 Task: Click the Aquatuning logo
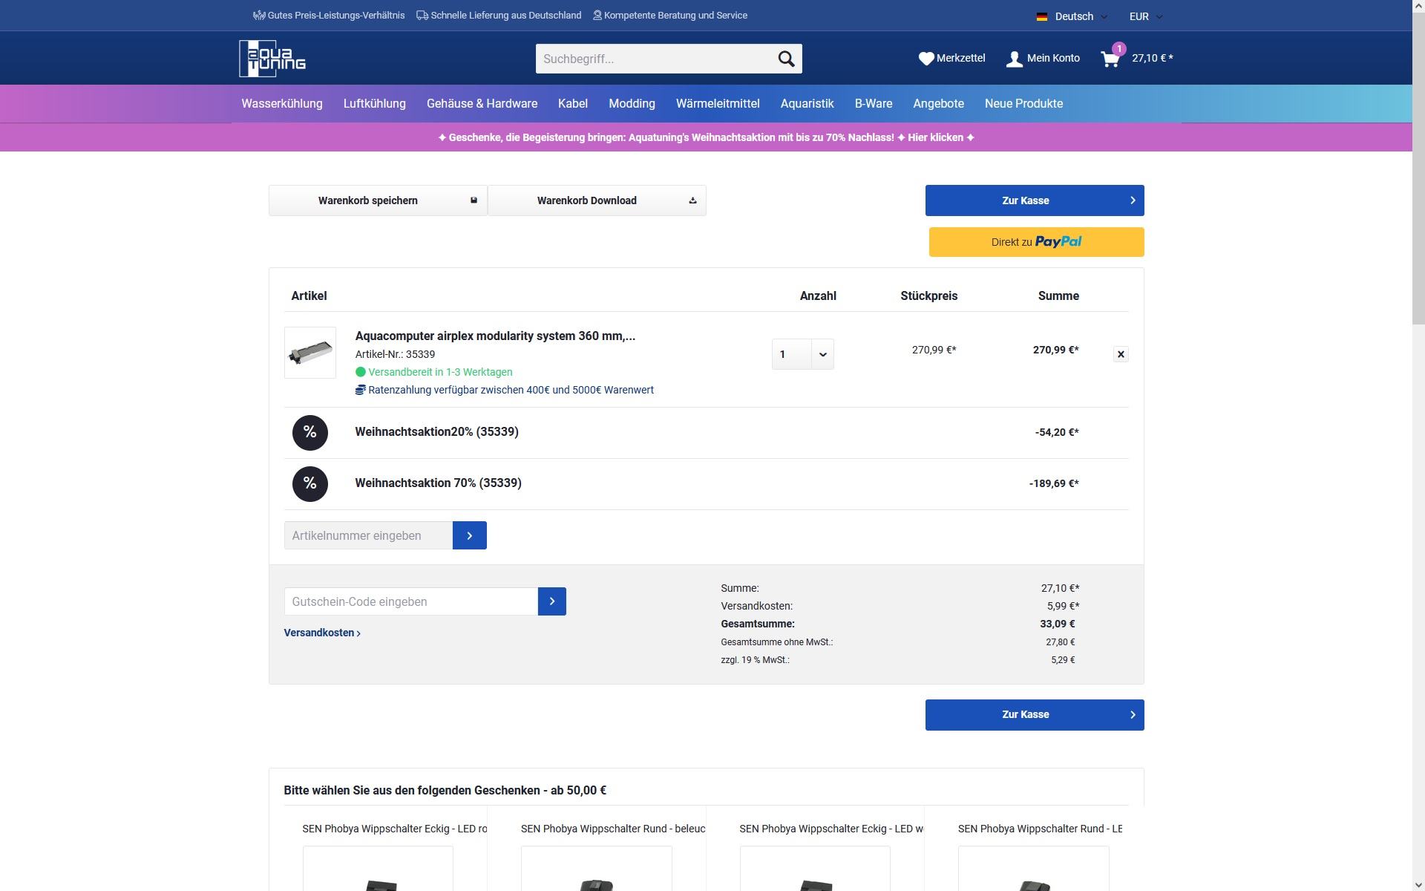pyautogui.click(x=272, y=59)
